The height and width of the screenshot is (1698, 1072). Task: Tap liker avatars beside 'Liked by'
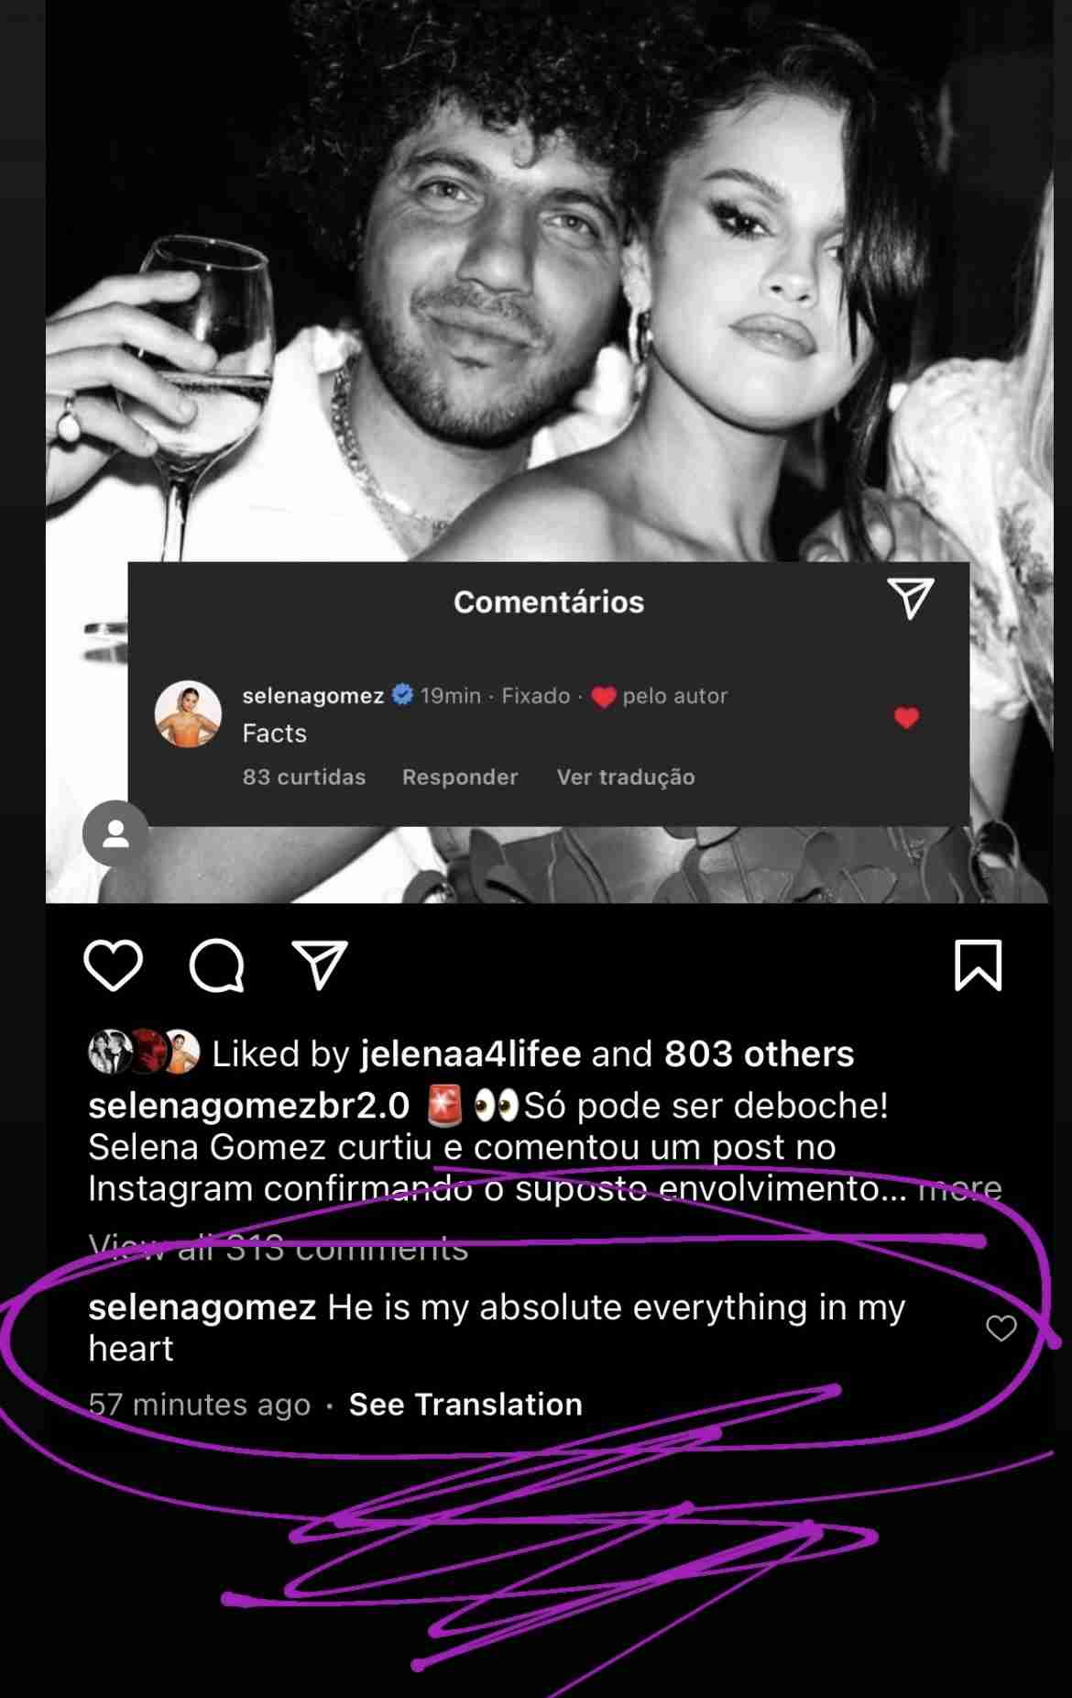pos(144,1053)
